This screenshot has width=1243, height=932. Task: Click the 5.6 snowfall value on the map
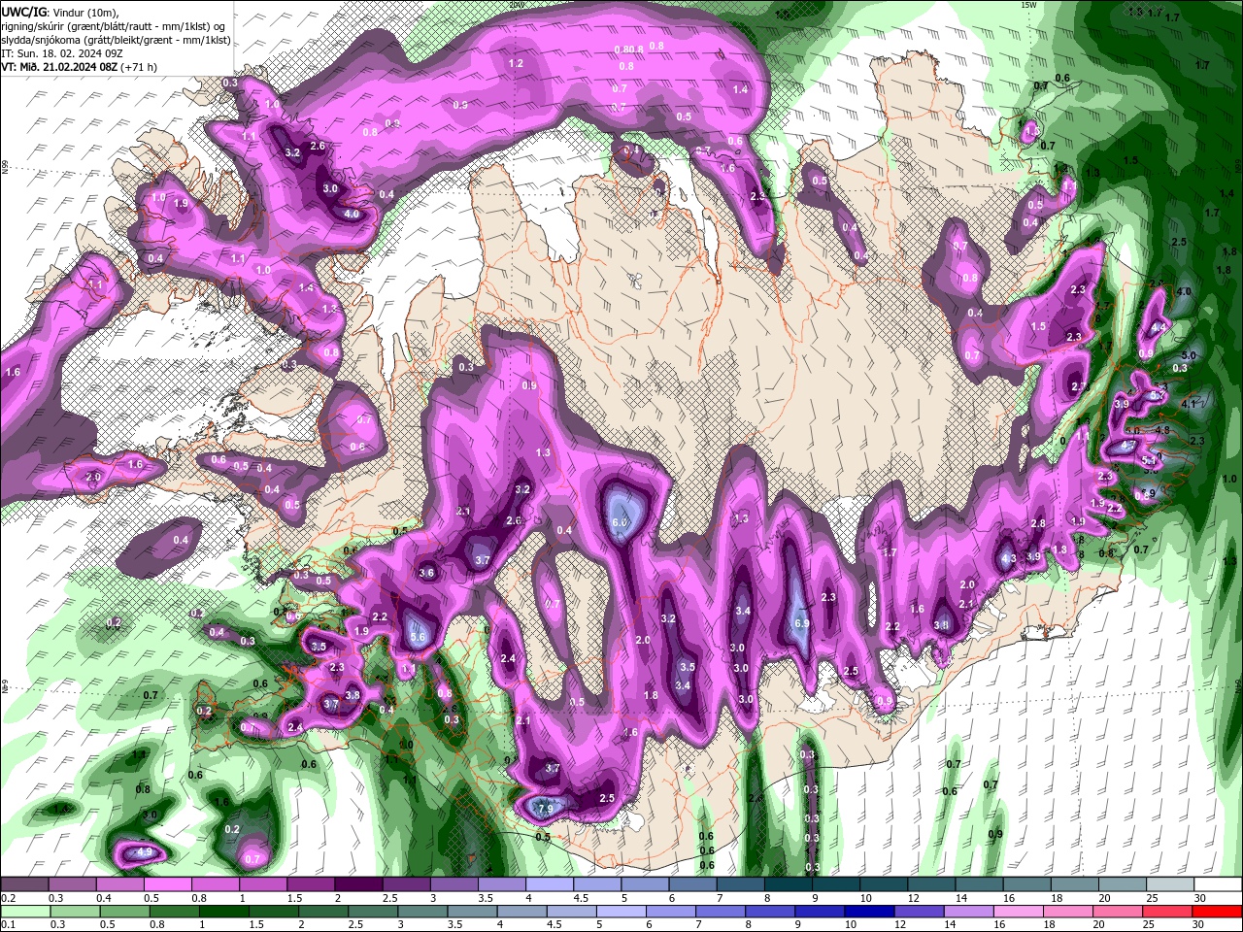[418, 638]
